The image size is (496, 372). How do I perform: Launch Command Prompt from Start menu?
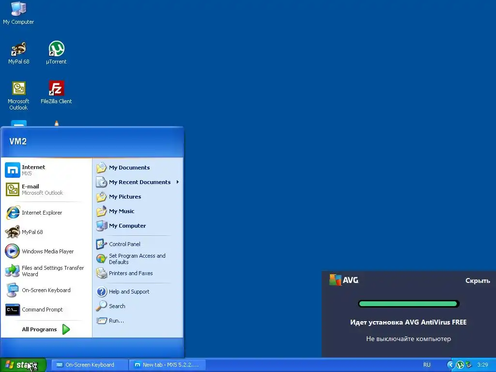click(46, 310)
